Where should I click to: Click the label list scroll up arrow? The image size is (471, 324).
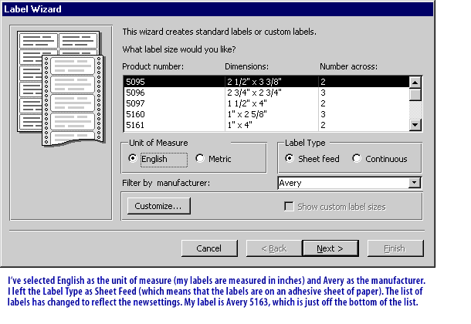tap(415, 83)
